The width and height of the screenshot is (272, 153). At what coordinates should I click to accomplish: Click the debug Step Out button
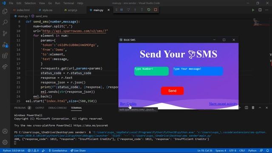142,10
